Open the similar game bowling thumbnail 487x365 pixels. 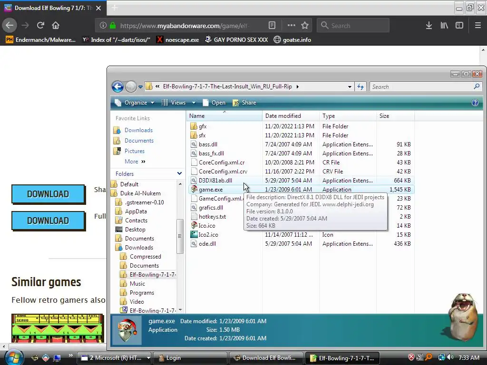coord(58,328)
